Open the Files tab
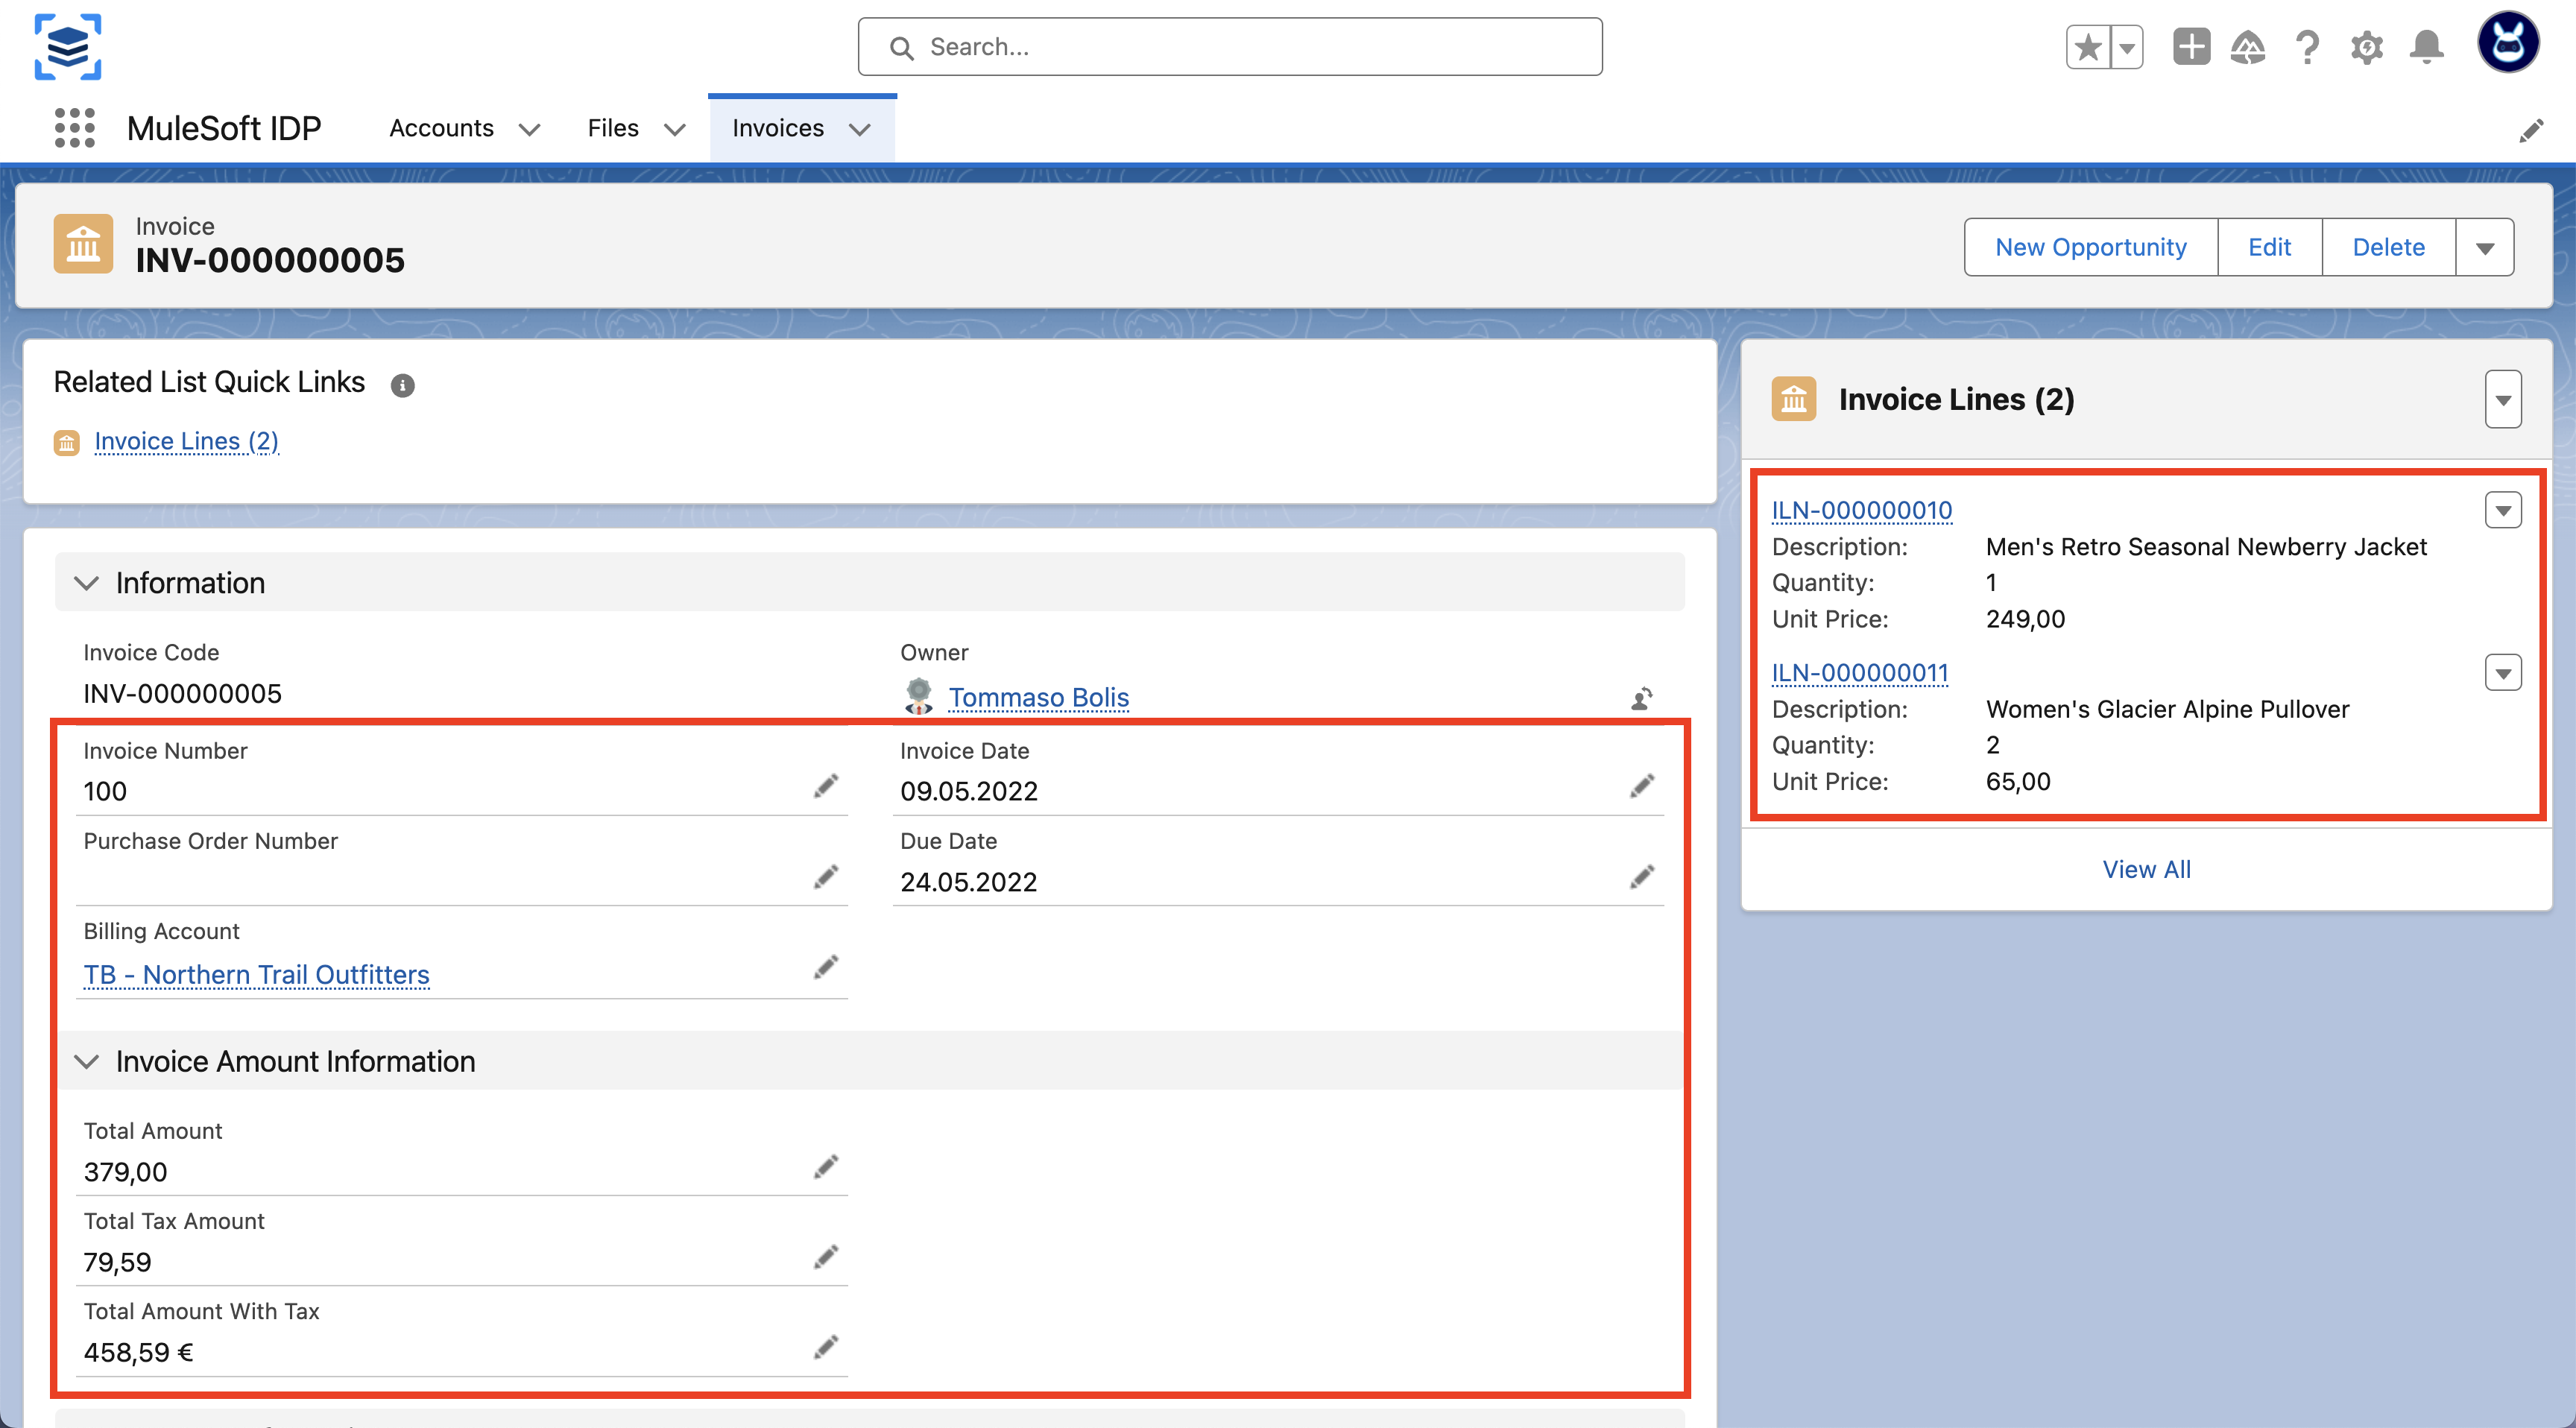Viewport: 2576px width, 1428px height. pos(613,128)
